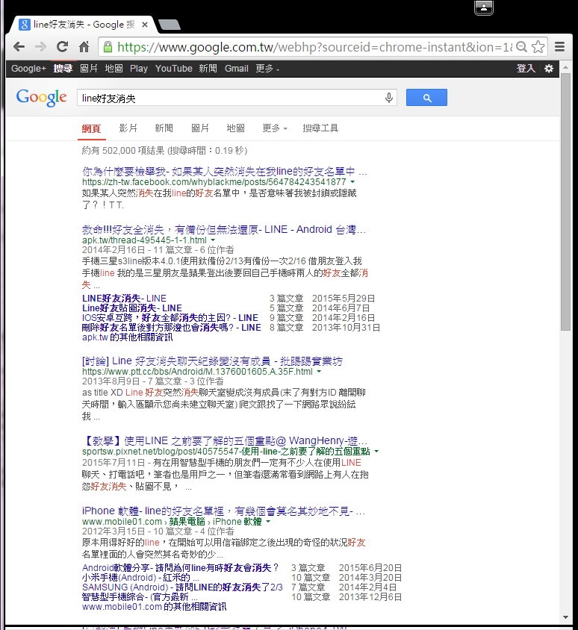The height and width of the screenshot is (630, 578).
Task: Select 搜尋 in the black bar
Action: (63, 69)
